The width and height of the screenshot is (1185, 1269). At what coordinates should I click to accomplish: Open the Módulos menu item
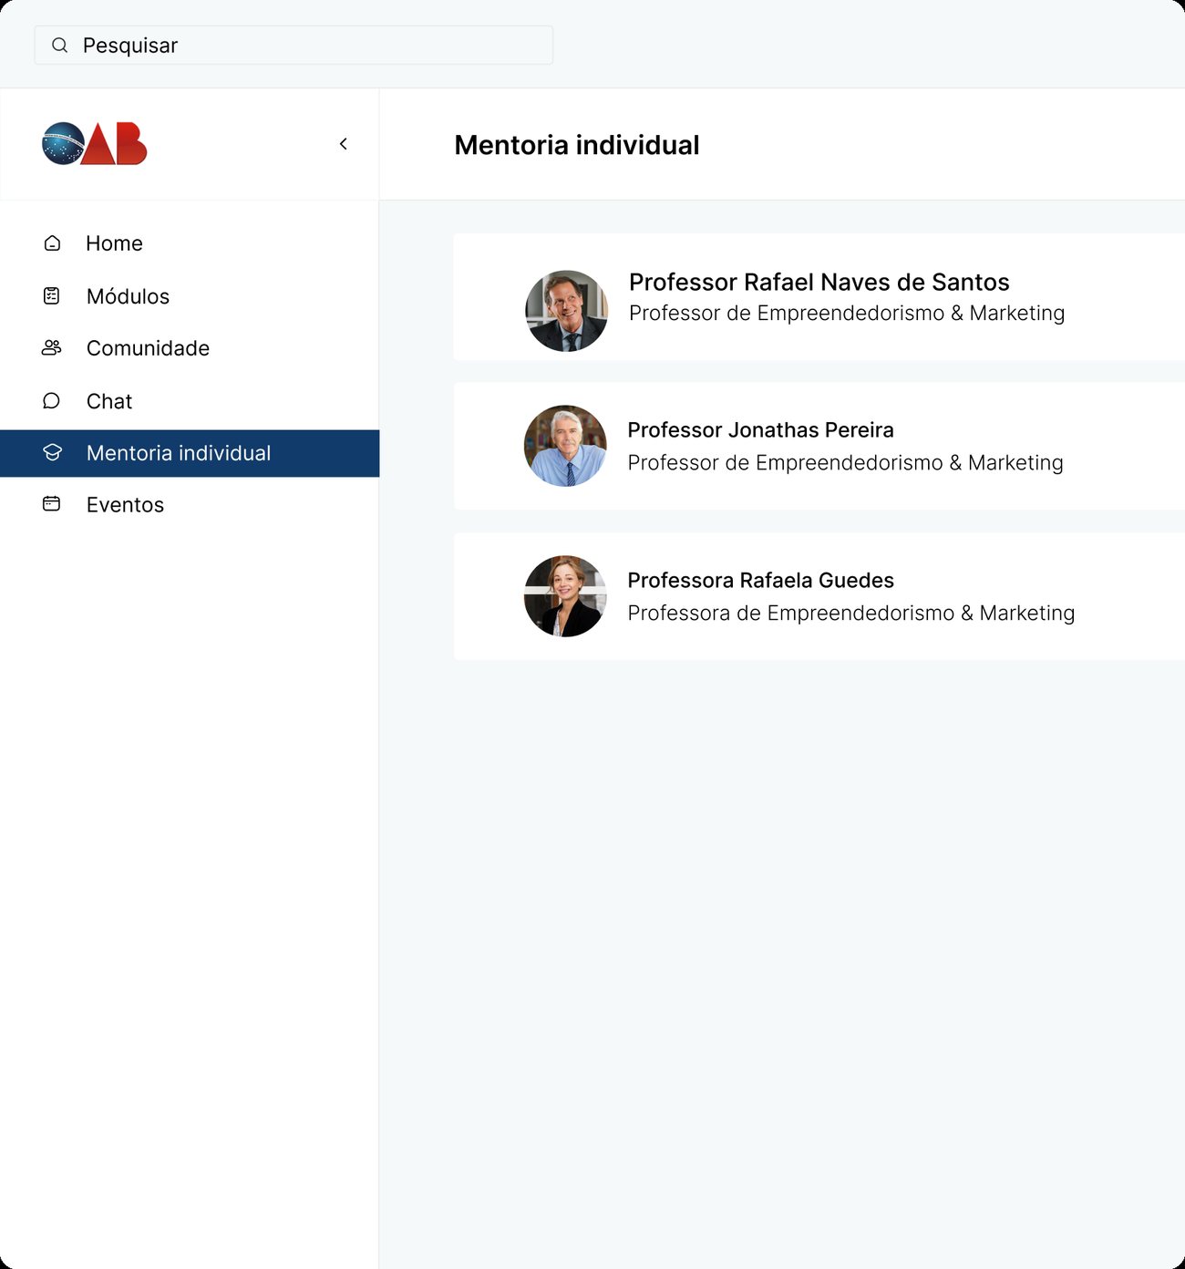tap(128, 296)
